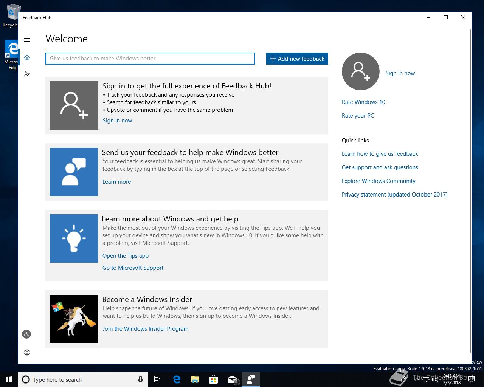Image resolution: width=484 pixels, height=387 pixels.
Task: Launch Edge from the taskbar
Action: [x=176, y=379]
